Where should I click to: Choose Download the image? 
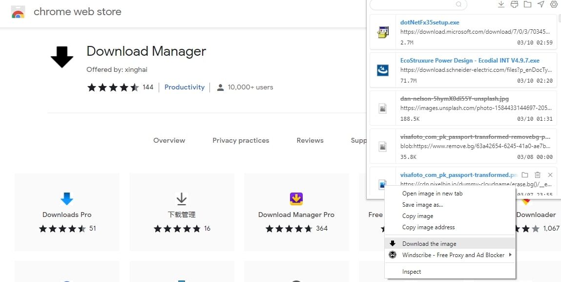coord(450,244)
